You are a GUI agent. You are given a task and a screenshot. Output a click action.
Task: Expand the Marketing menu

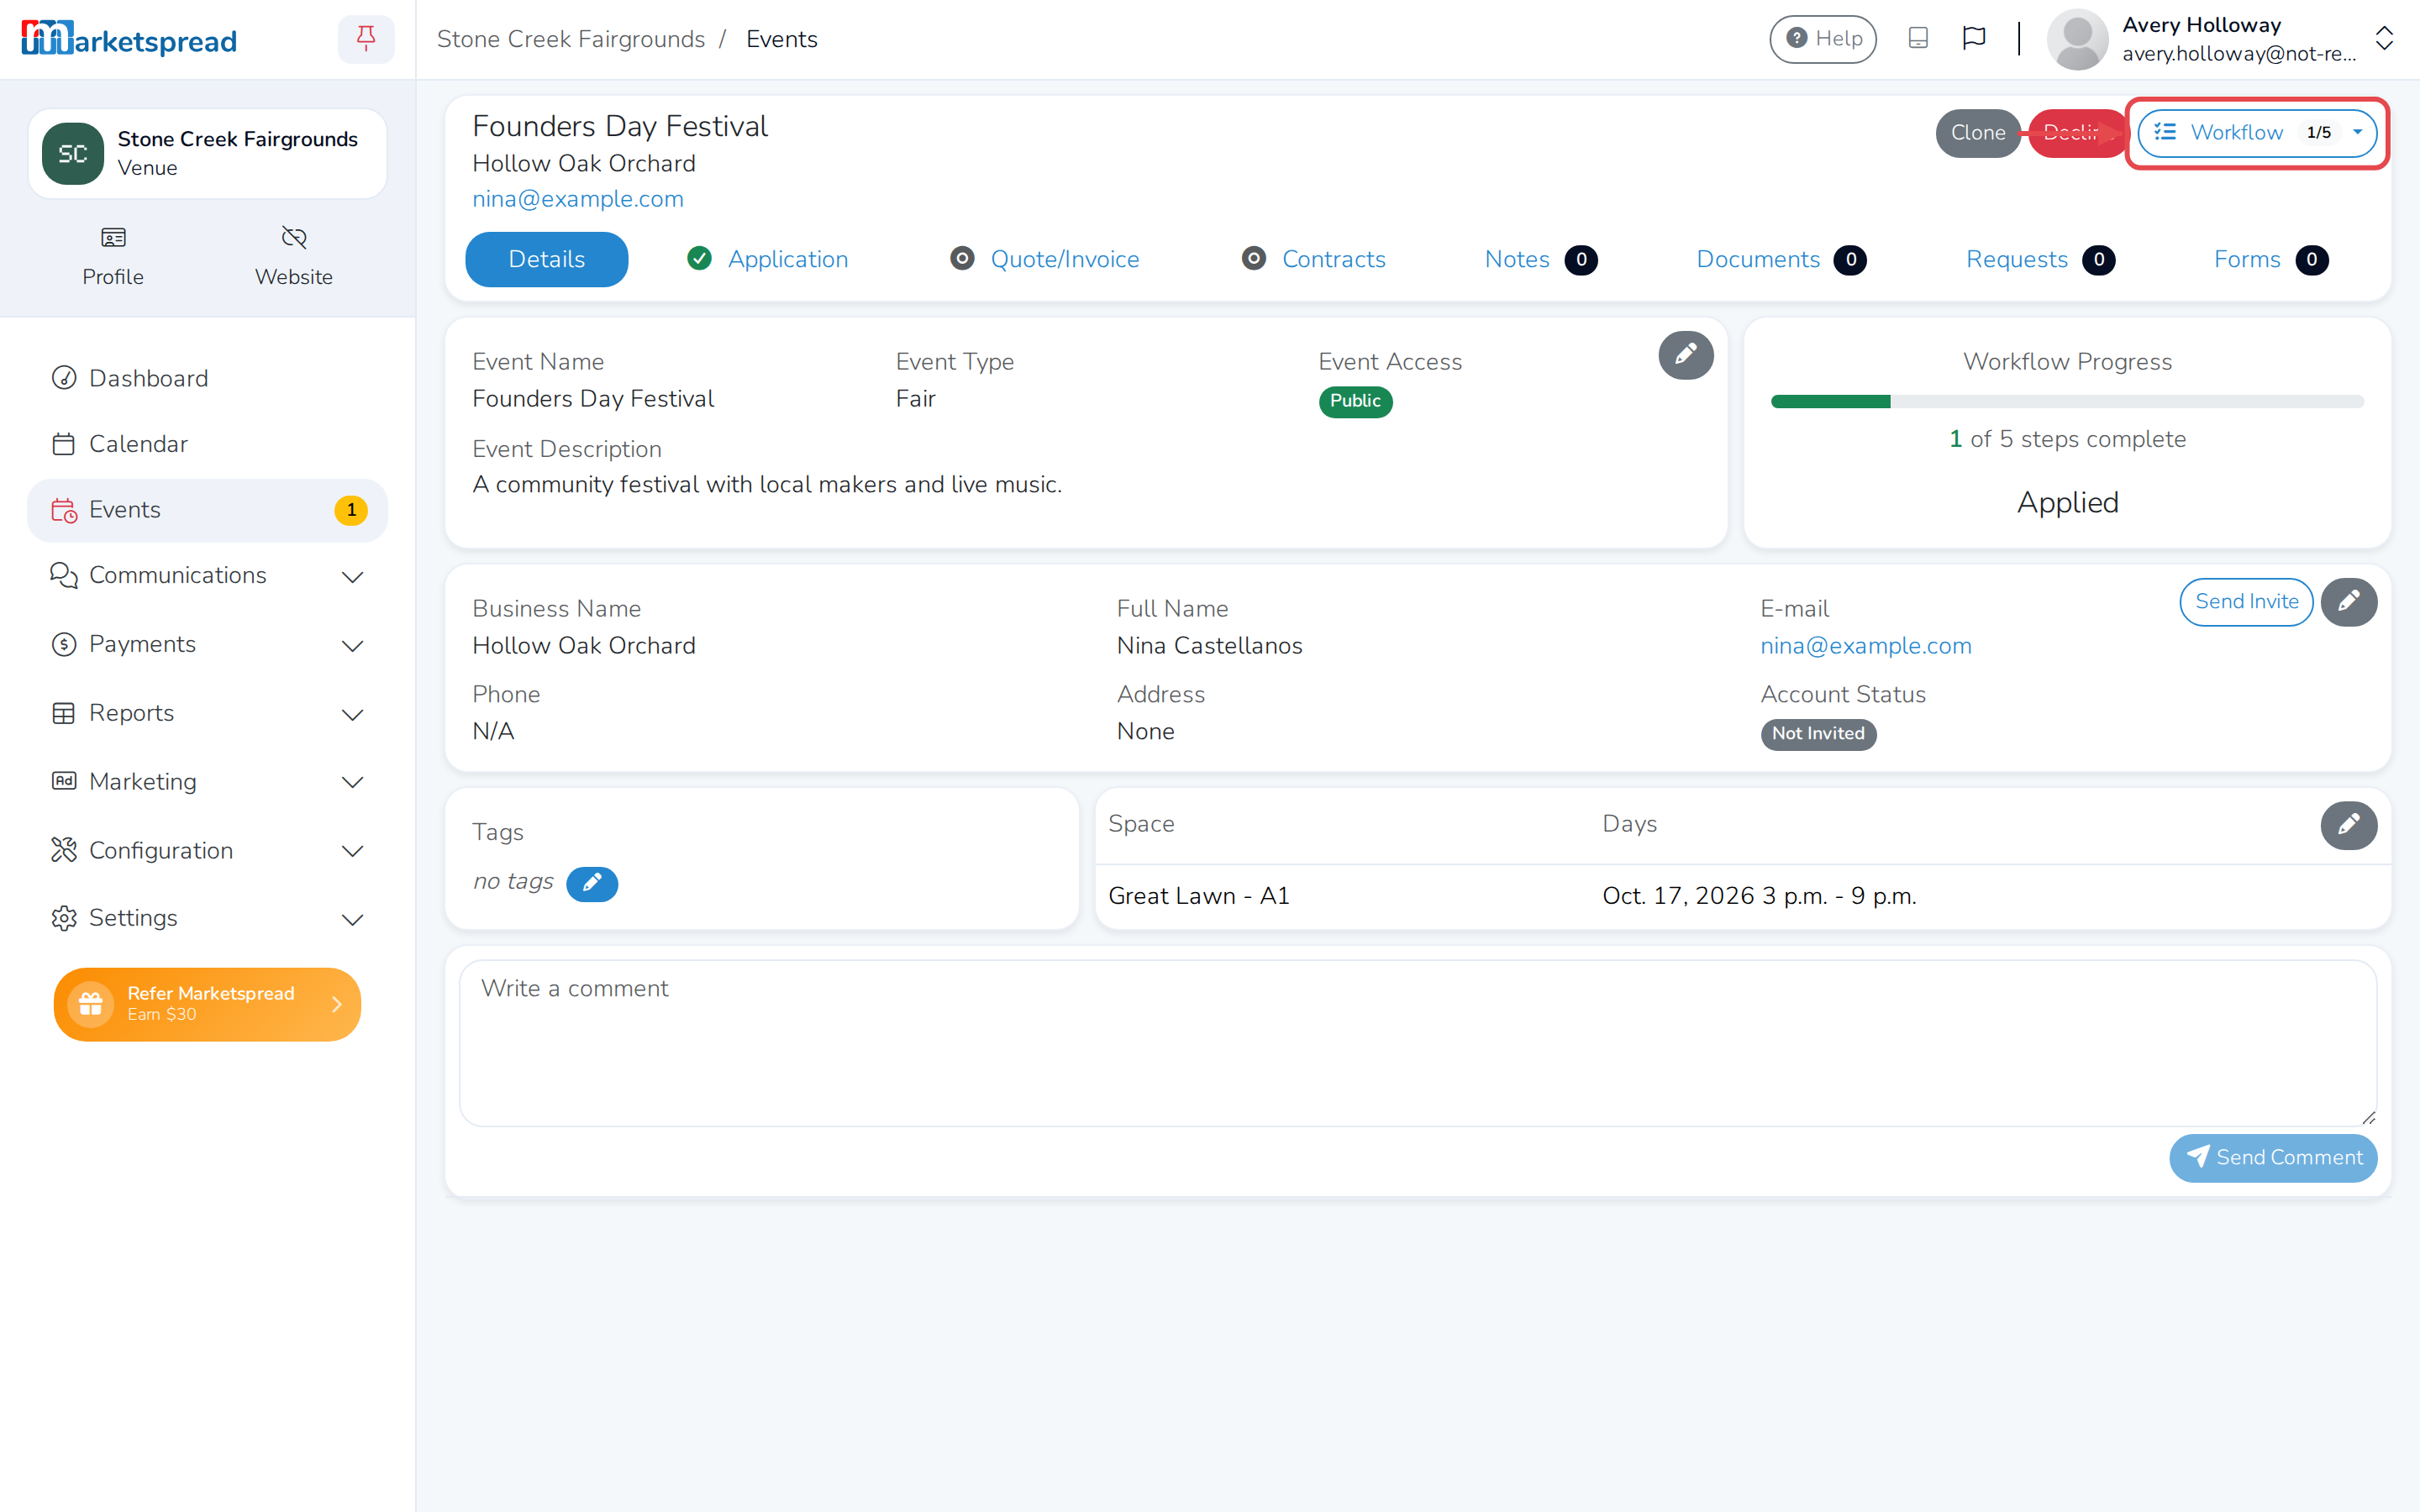click(207, 782)
